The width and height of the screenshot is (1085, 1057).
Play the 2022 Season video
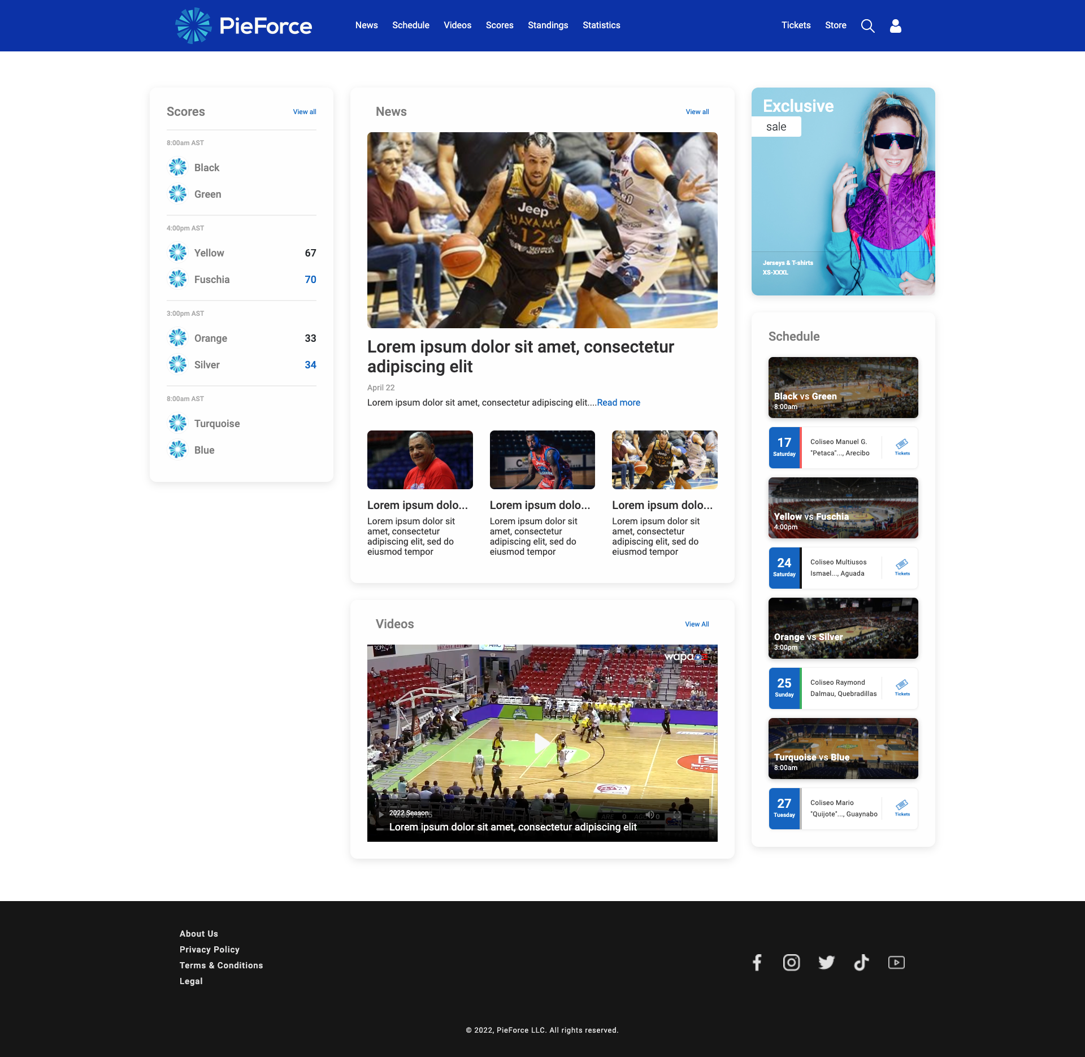coord(542,743)
